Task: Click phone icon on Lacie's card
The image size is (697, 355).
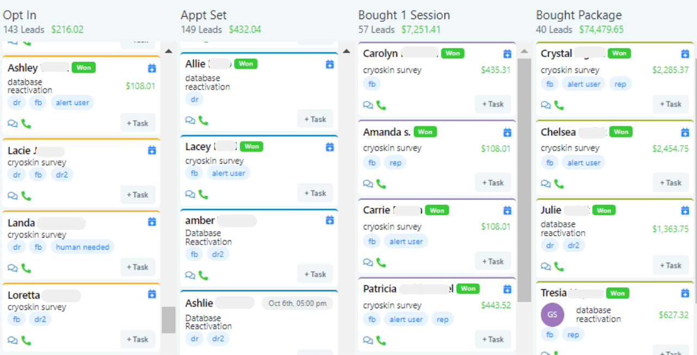Action: [x=26, y=196]
